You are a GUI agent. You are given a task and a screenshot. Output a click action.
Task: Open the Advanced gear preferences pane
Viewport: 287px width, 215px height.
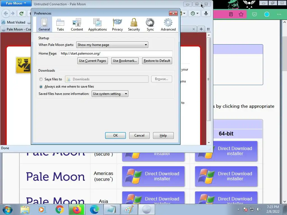point(168,25)
